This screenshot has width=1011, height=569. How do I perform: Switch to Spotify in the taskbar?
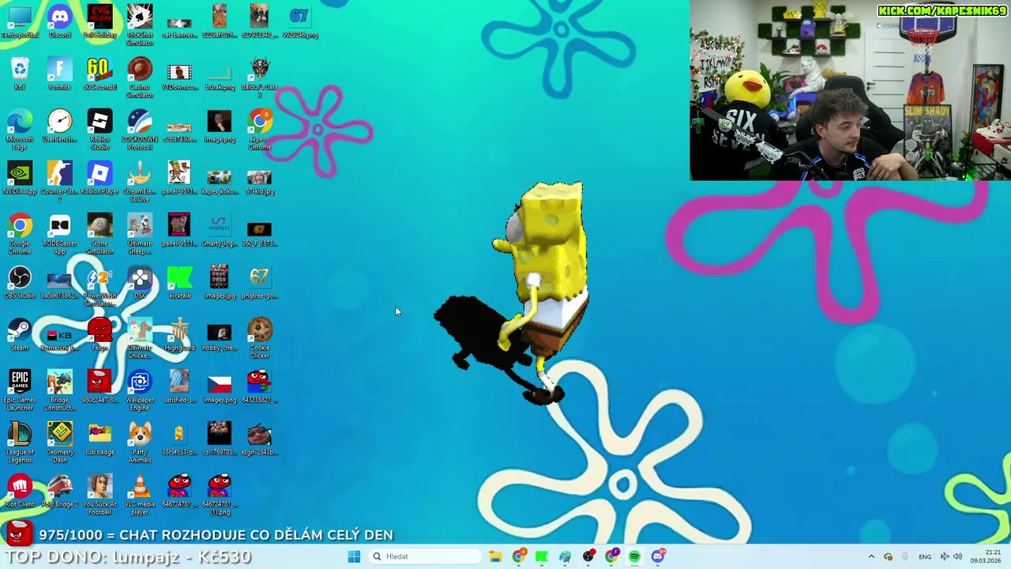pyautogui.click(x=634, y=556)
